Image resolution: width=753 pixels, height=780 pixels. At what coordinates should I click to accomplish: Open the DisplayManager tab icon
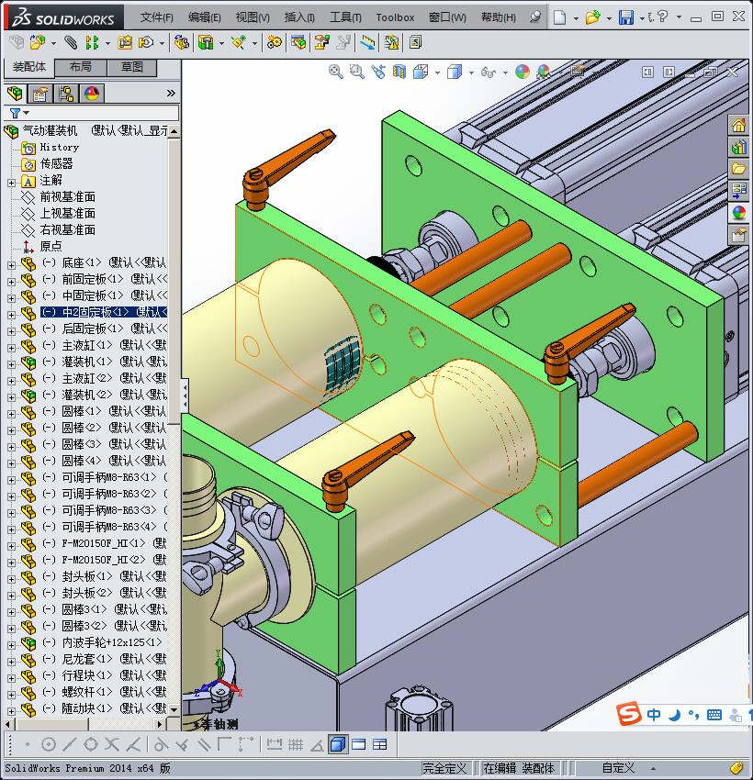click(92, 93)
